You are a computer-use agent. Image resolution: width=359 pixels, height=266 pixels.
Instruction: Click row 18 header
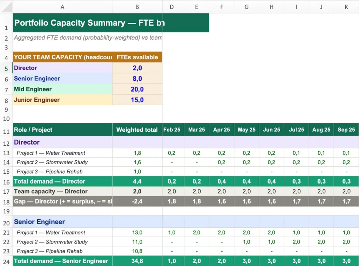pyautogui.click(x=6, y=202)
